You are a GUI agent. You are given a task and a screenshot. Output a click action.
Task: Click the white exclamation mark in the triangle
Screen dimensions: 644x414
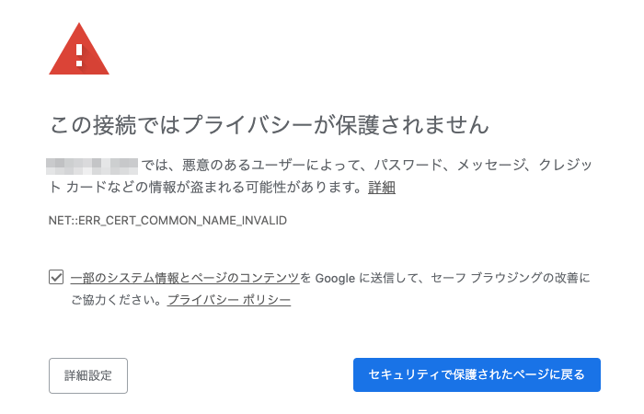pos(79,55)
